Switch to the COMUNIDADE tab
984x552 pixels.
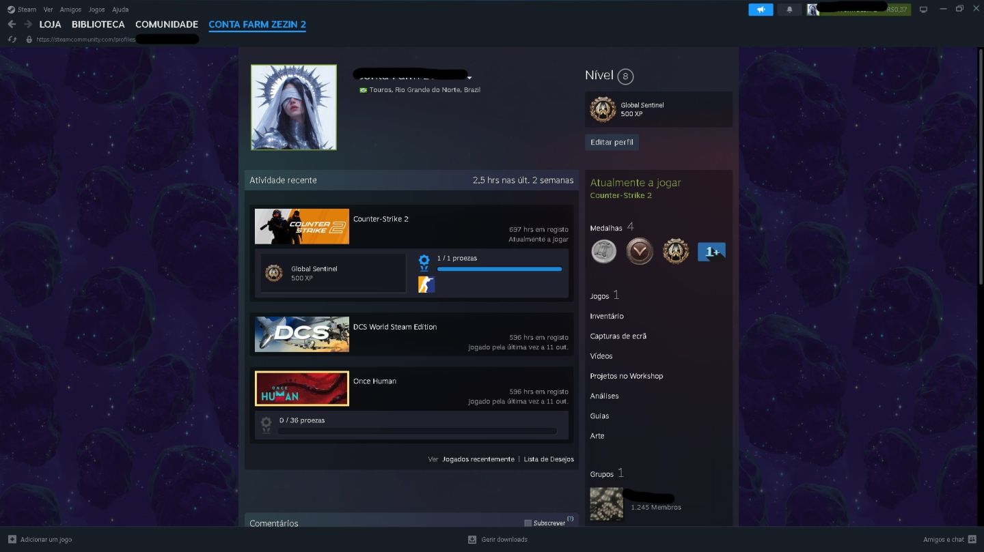(x=167, y=25)
